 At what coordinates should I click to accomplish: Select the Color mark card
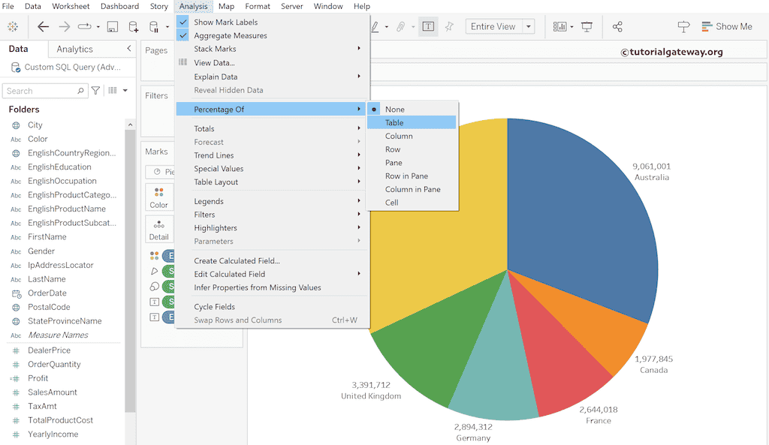click(159, 195)
